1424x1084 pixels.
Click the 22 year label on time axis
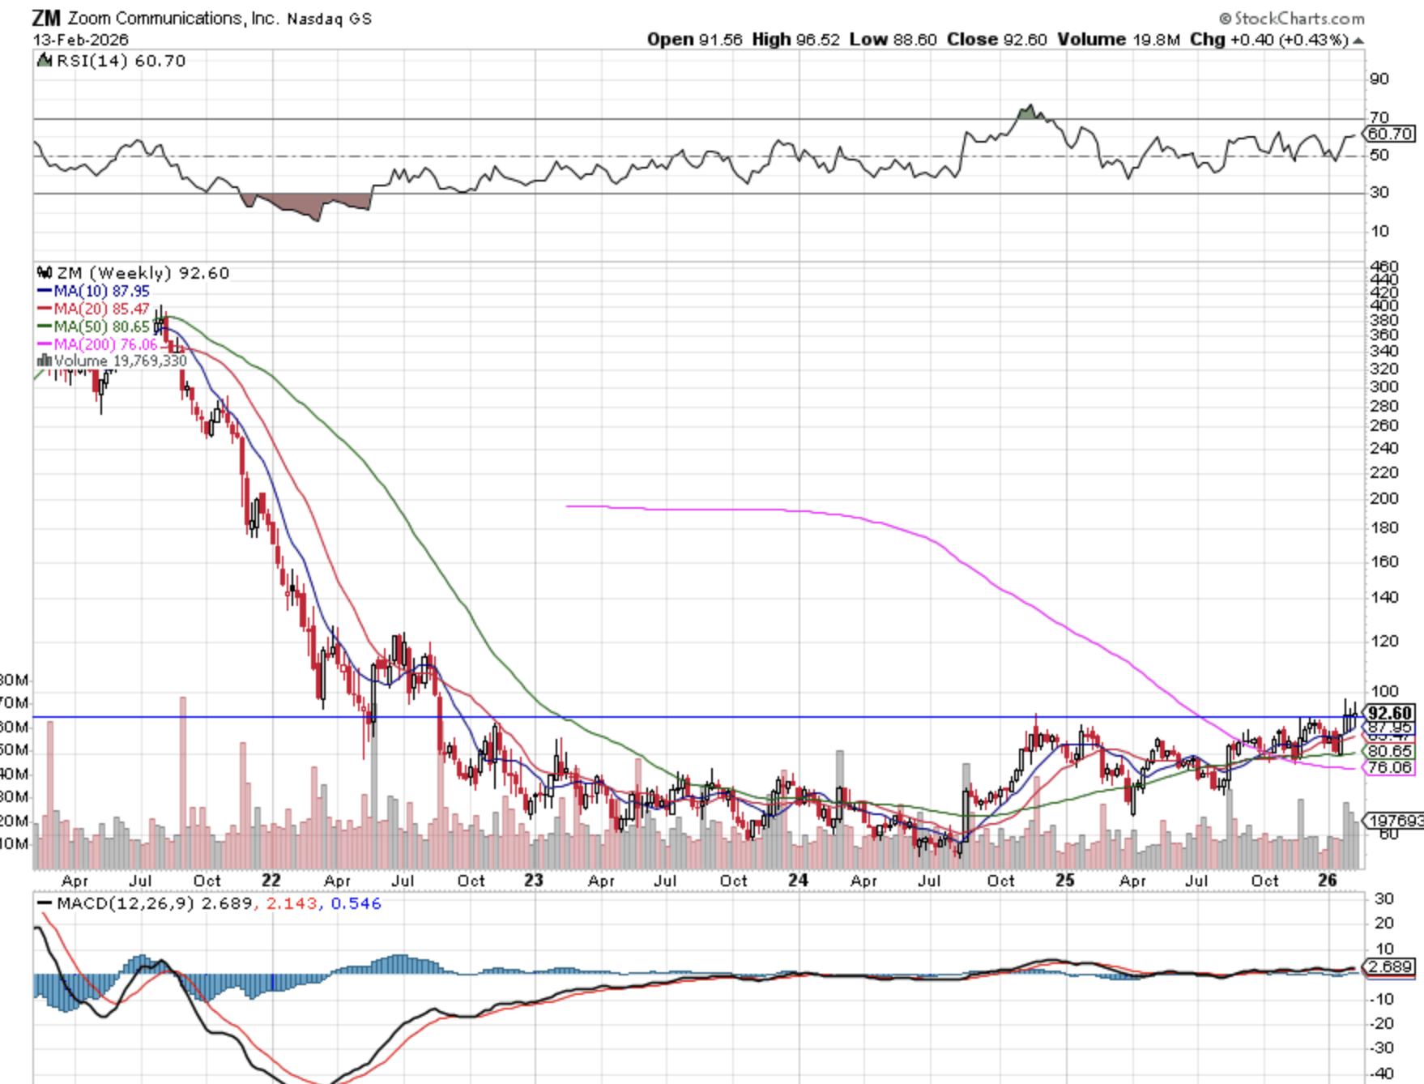pyautogui.click(x=271, y=881)
